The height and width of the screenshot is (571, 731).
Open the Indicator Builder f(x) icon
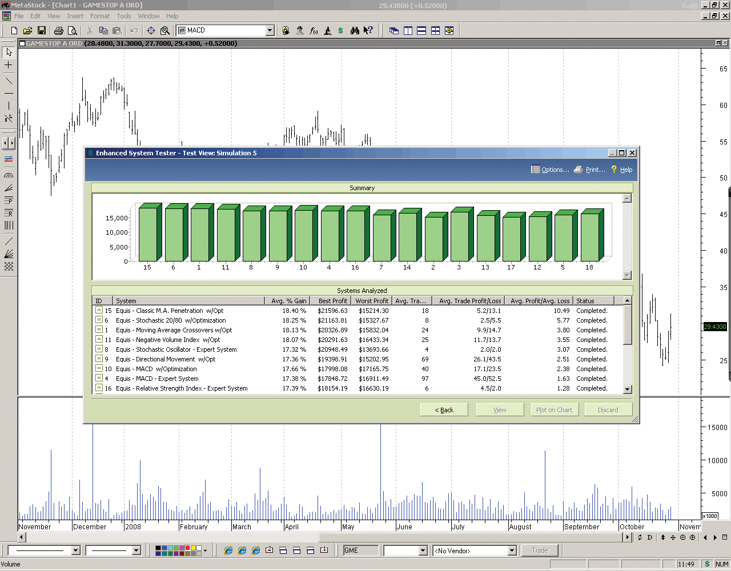point(314,31)
